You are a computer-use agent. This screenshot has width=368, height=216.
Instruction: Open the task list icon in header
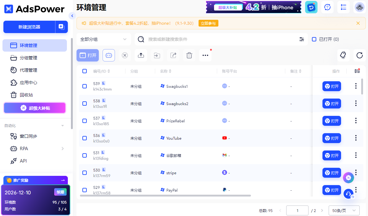(x=343, y=7)
